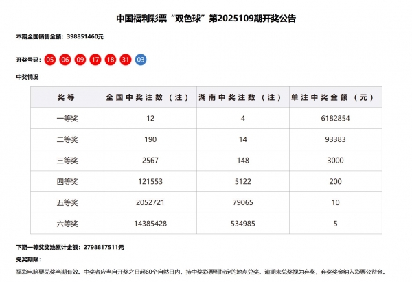Select national sales amount 398851460元
This screenshot has height=282, width=412.
tap(85, 36)
